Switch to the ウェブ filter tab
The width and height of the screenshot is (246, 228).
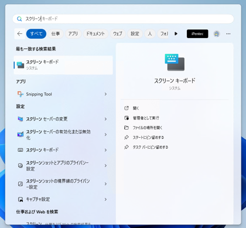(x=118, y=34)
